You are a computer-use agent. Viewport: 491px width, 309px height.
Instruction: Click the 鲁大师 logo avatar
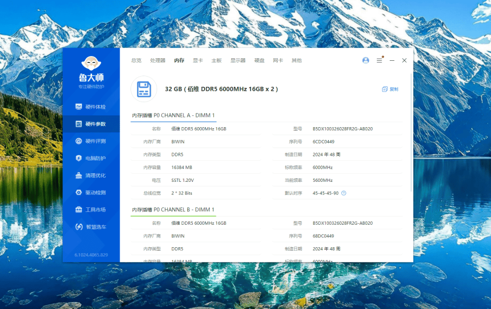coord(91,63)
